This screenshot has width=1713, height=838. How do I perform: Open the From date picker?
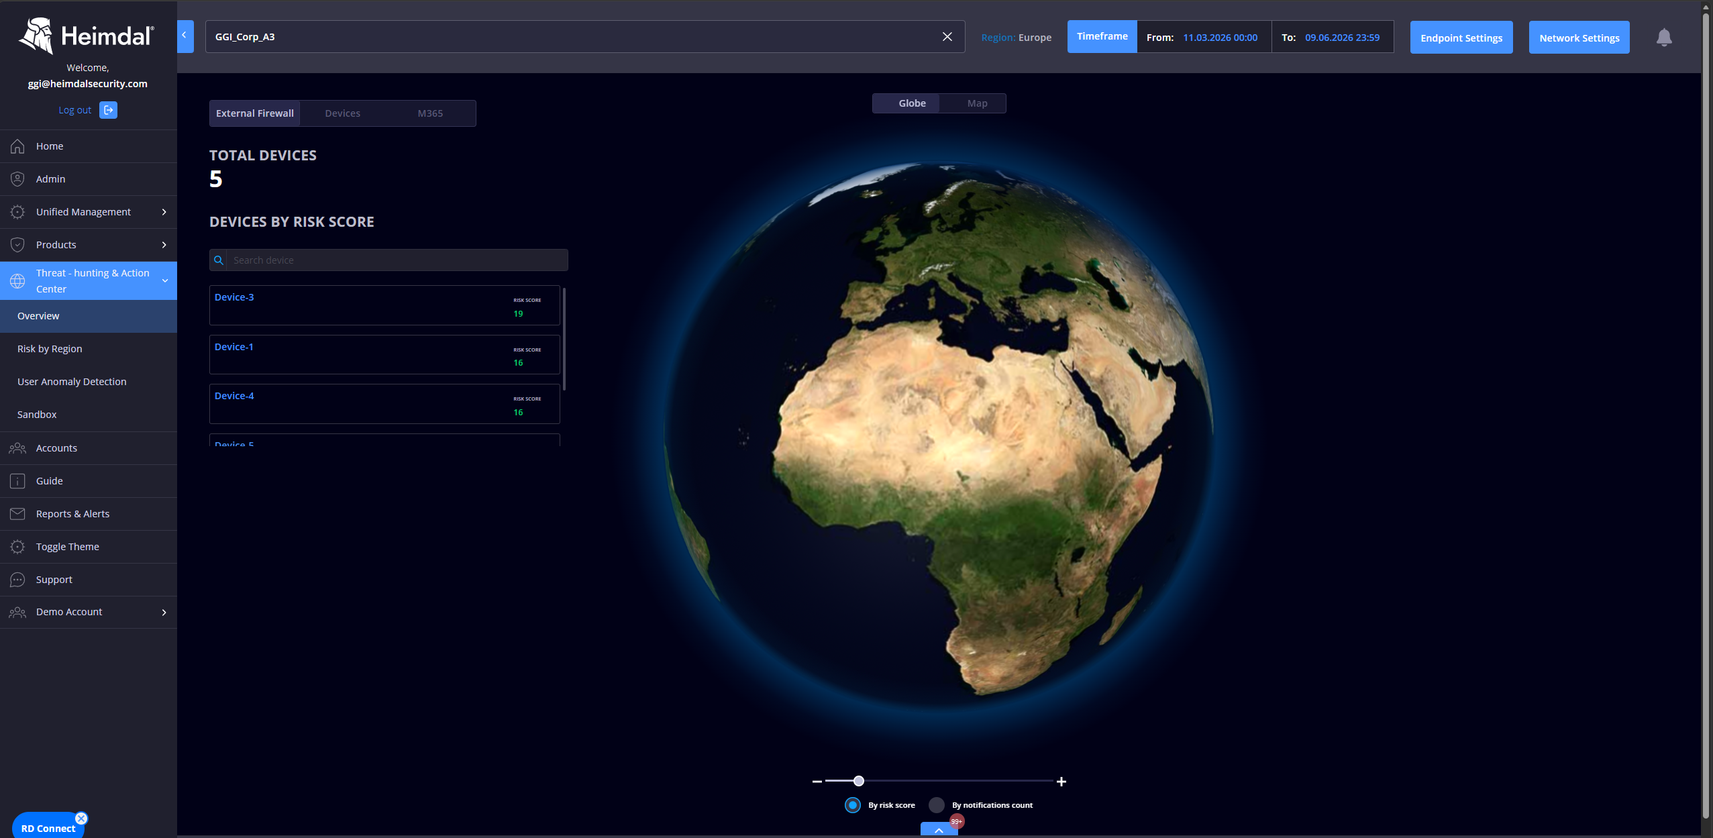point(1204,38)
